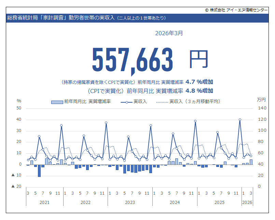Click the year label 2026
275x220 pixels.
247,203
